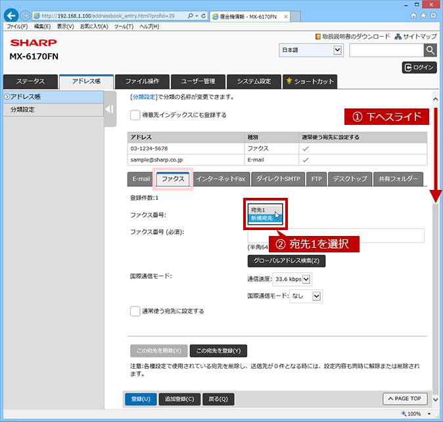Select 宛先1 in the fax number list
The width and height of the screenshot is (443, 422).
tap(265, 210)
